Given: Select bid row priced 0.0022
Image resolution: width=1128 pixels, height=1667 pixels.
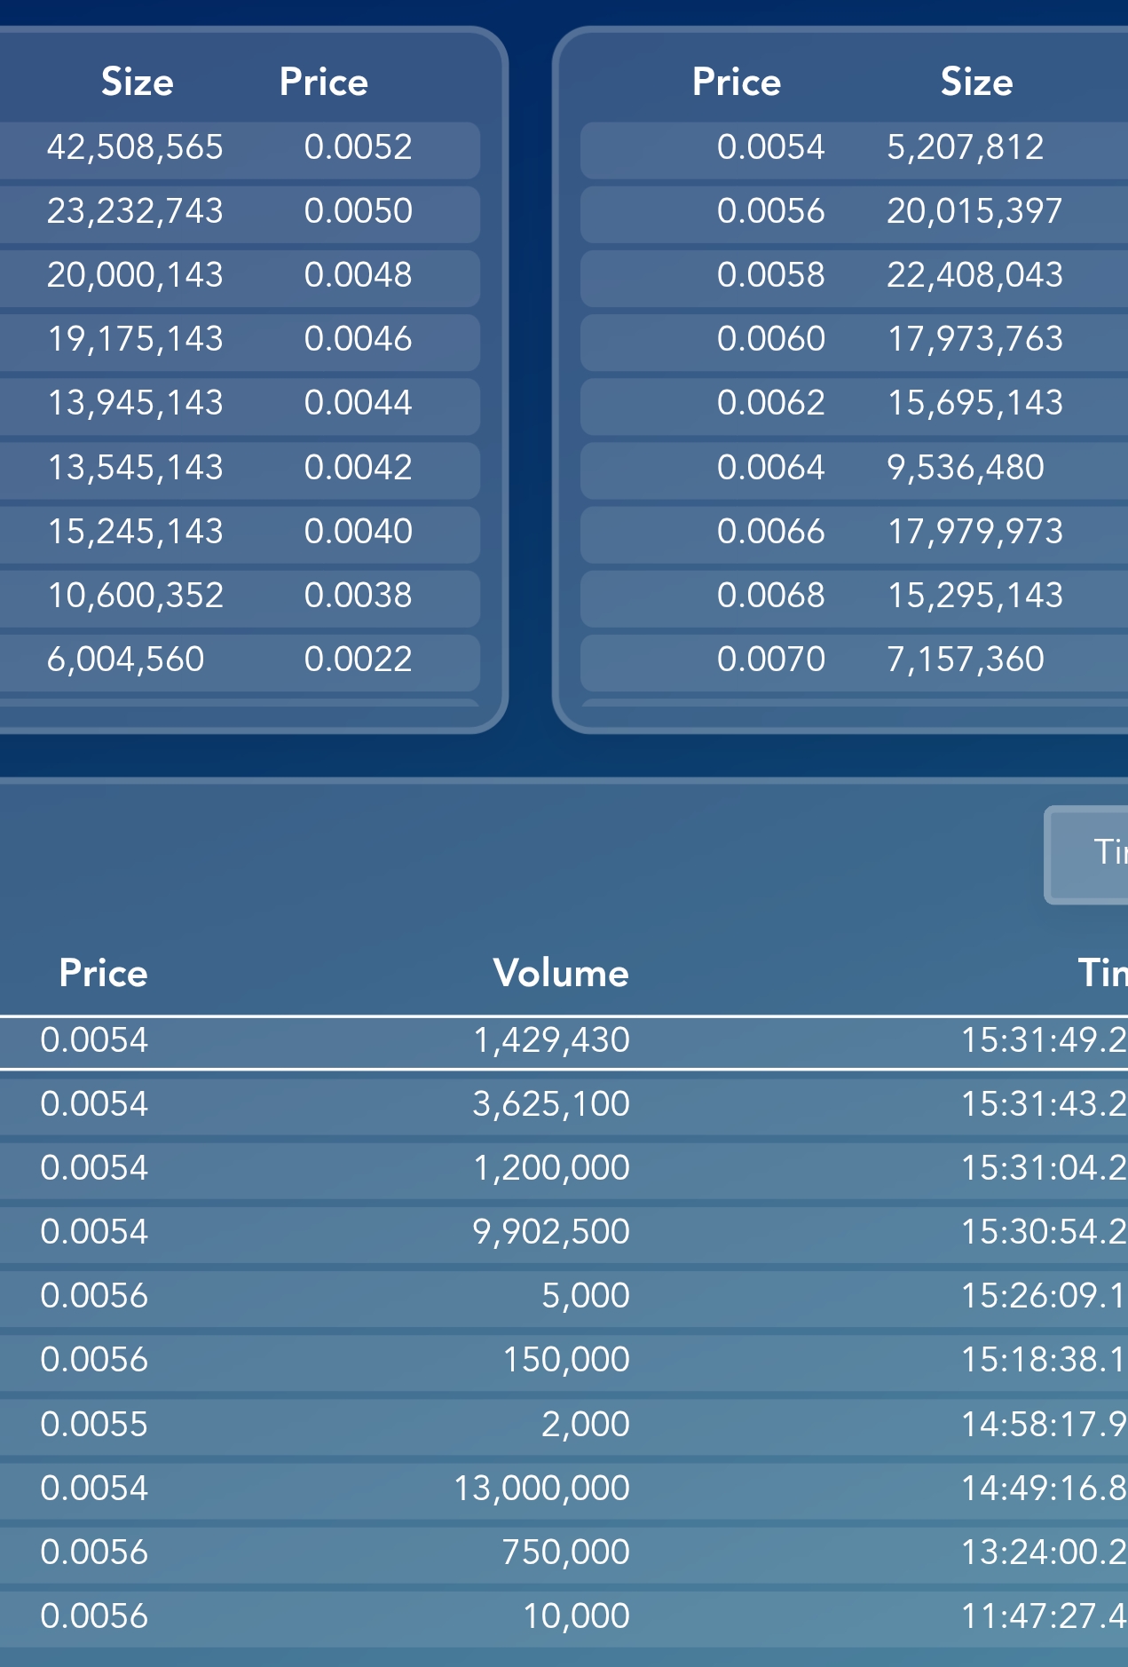Looking at the screenshot, I should tap(240, 660).
